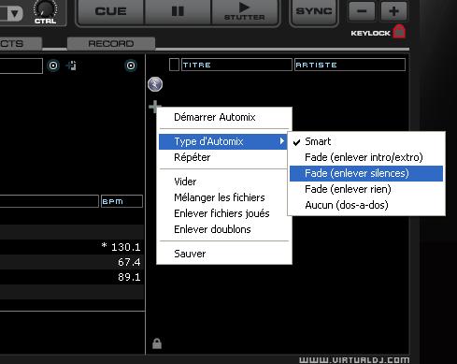Click the rightmost circular target icon
457x364 pixels.
pos(131,66)
